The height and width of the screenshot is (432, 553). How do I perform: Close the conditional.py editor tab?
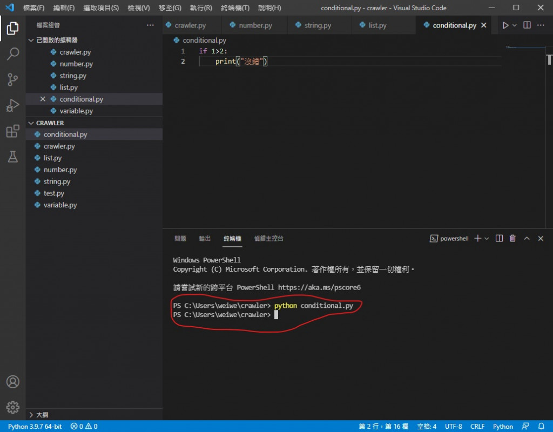click(484, 25)
